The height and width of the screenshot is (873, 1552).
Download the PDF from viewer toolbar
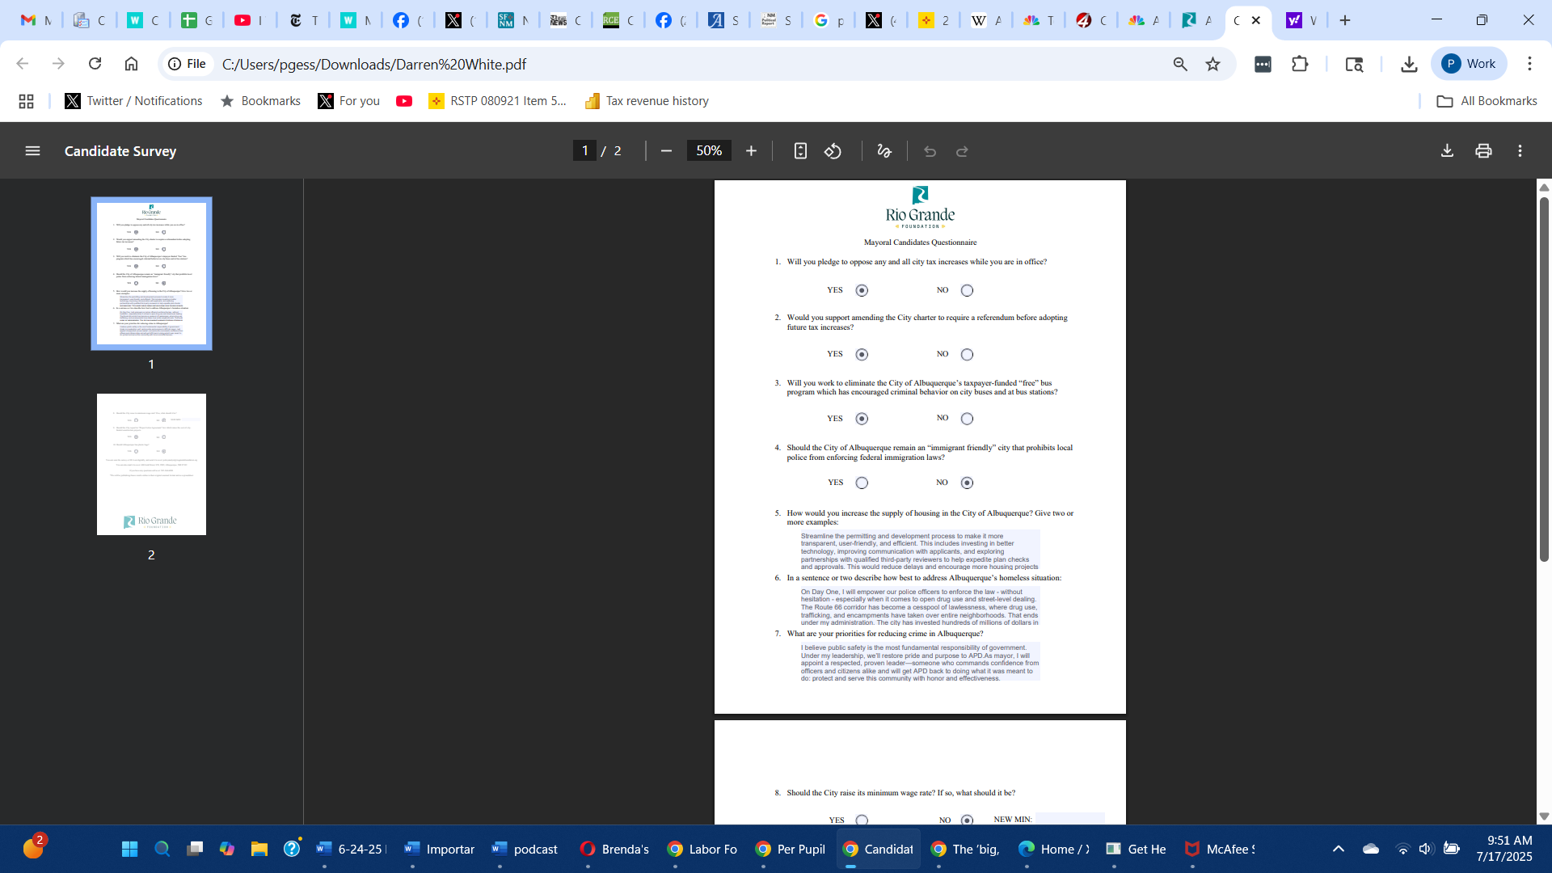pyautogui.click(x=1447, y=151)
